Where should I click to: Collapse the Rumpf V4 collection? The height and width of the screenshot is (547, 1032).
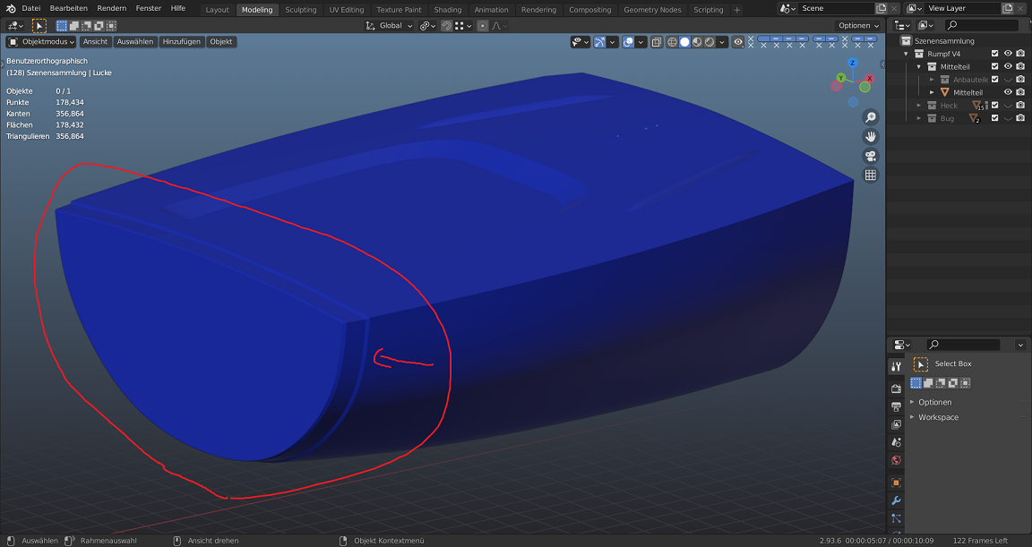[x=907, y=54]
